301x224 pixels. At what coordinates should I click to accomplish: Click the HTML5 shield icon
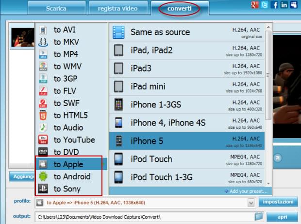43,115
